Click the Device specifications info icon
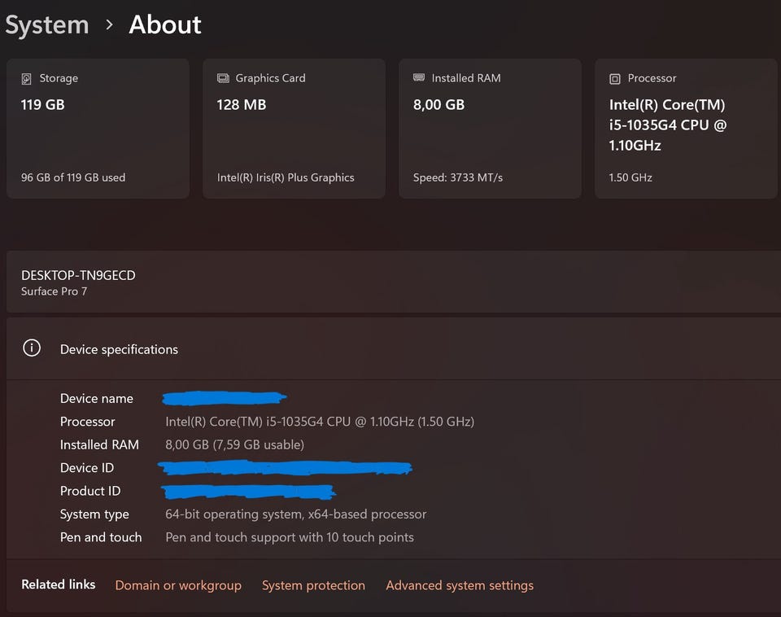The width and height of the screenshot is (781, 617). tap(32, 348)
